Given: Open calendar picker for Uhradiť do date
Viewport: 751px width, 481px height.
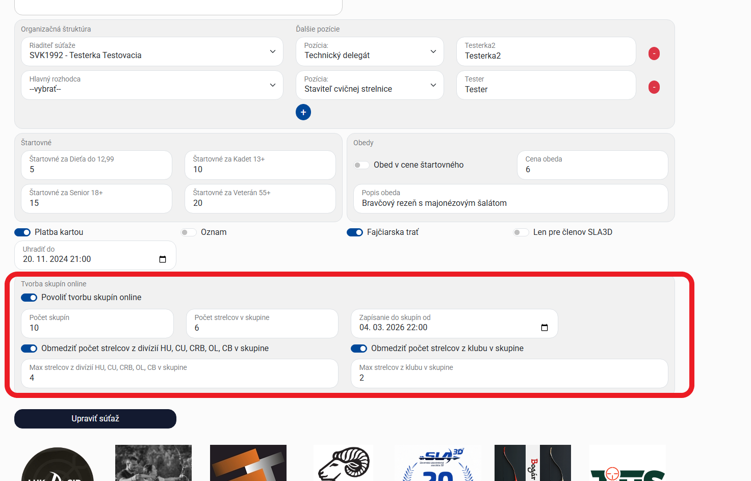Looking at the screenshot, I should pyautogui.click(x=163, y=259).
